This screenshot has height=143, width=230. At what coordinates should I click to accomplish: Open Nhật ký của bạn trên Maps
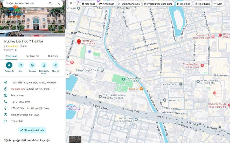pyautogui.click(x=25, y=115)
